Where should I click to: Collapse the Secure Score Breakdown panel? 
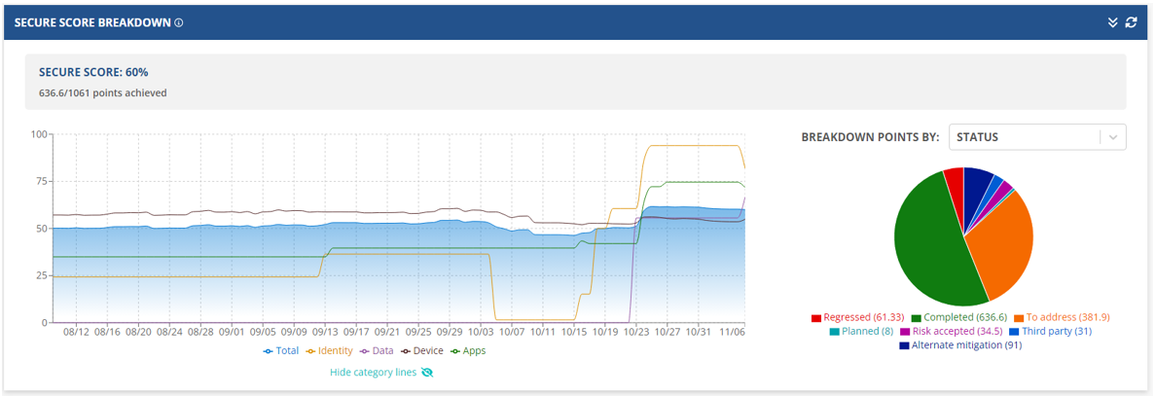tap(1112, 22)
